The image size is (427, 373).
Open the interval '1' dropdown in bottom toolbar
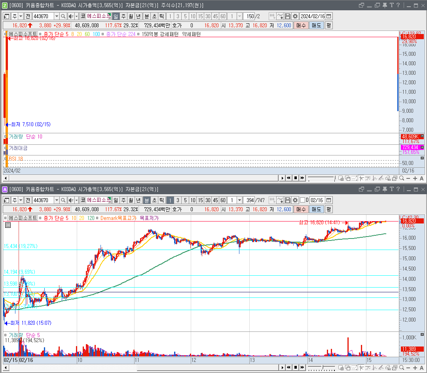pos(240,201)
